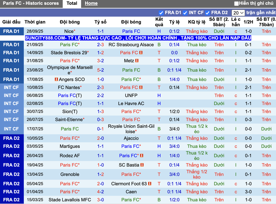Toggle the INT CF filter checkbox
Viewport: 276px width, 204px height.
(185, 13)
